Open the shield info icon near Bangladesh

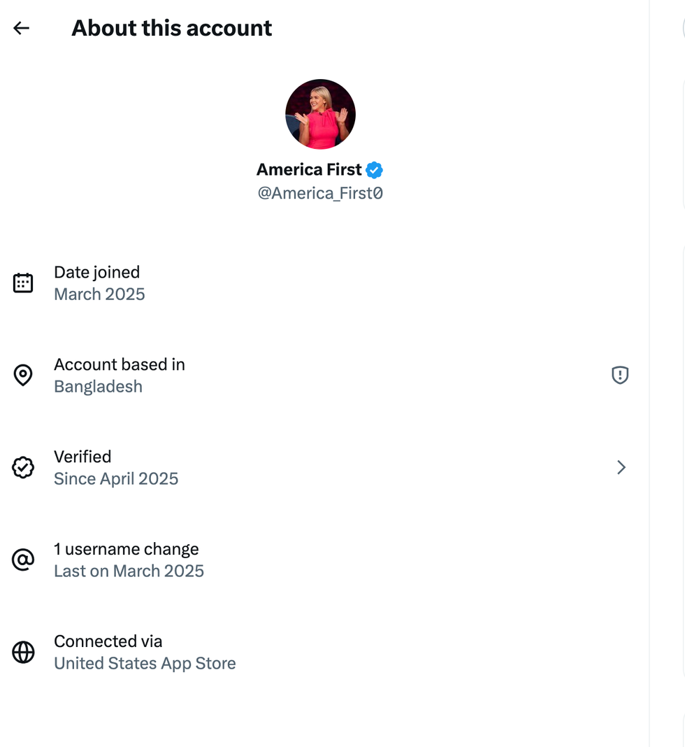pos(620,375)
